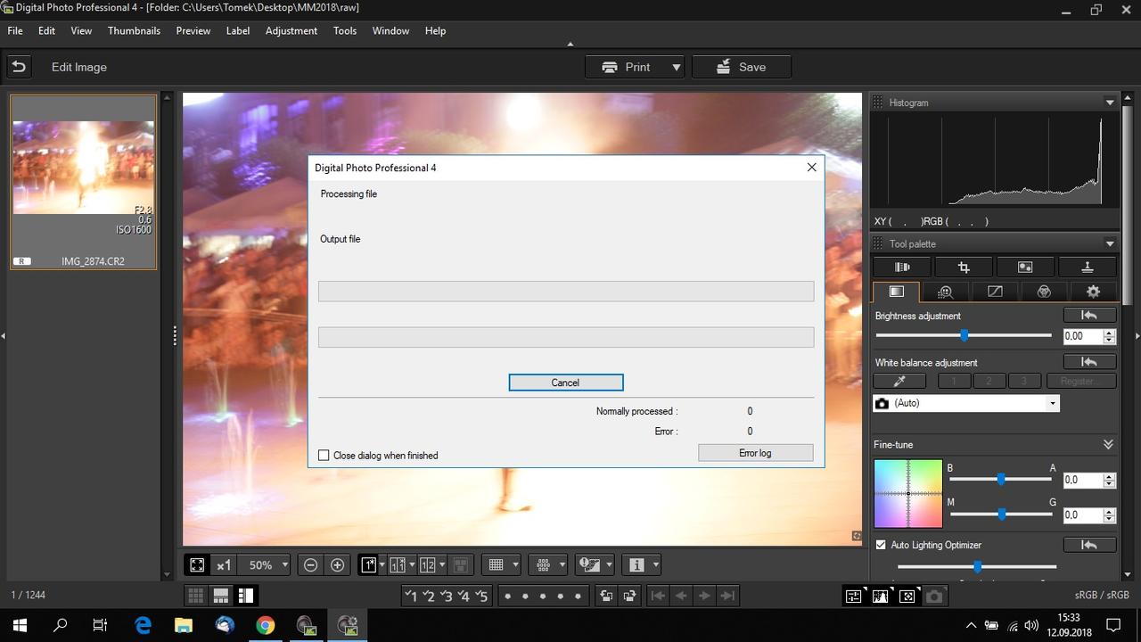The height and width of the screenshot is (642, 1141).
Task: Open the magnification percentage dropdown
Action: [284, 564]
